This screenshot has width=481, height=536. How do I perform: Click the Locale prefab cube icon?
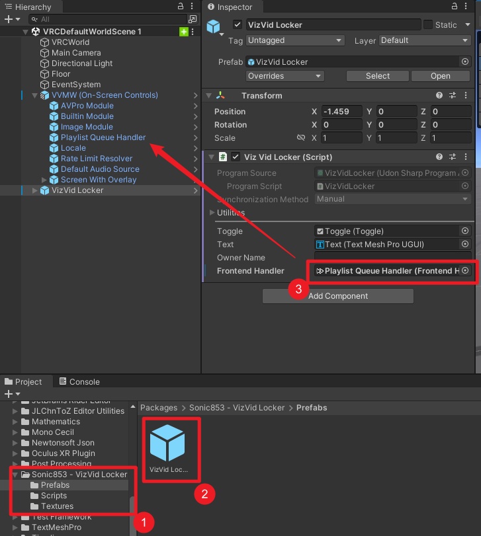pyautogui.click(x=54, y=148)
